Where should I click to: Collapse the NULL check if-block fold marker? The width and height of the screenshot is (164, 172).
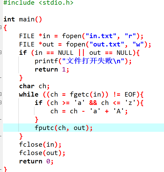pyautogui.click(x=1, y=52)
